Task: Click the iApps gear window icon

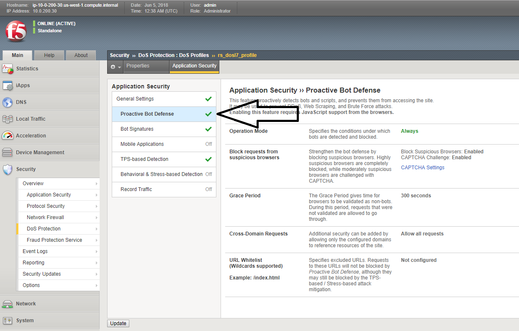Action: pos(8,85)
